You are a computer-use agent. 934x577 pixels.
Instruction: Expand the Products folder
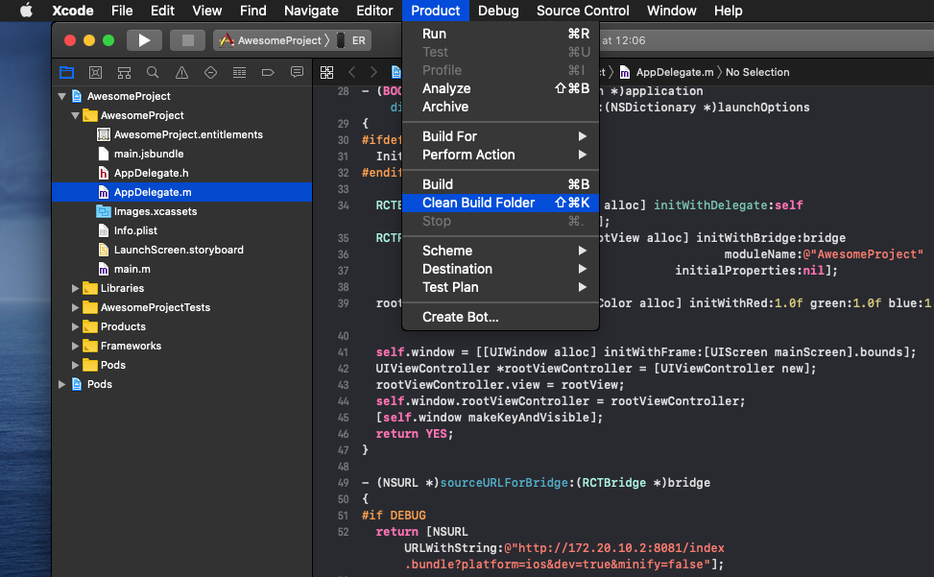point(75,326)
